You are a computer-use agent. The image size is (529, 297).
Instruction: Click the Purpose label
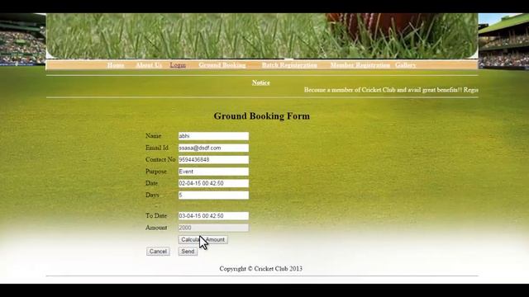[x=156, y=172]
